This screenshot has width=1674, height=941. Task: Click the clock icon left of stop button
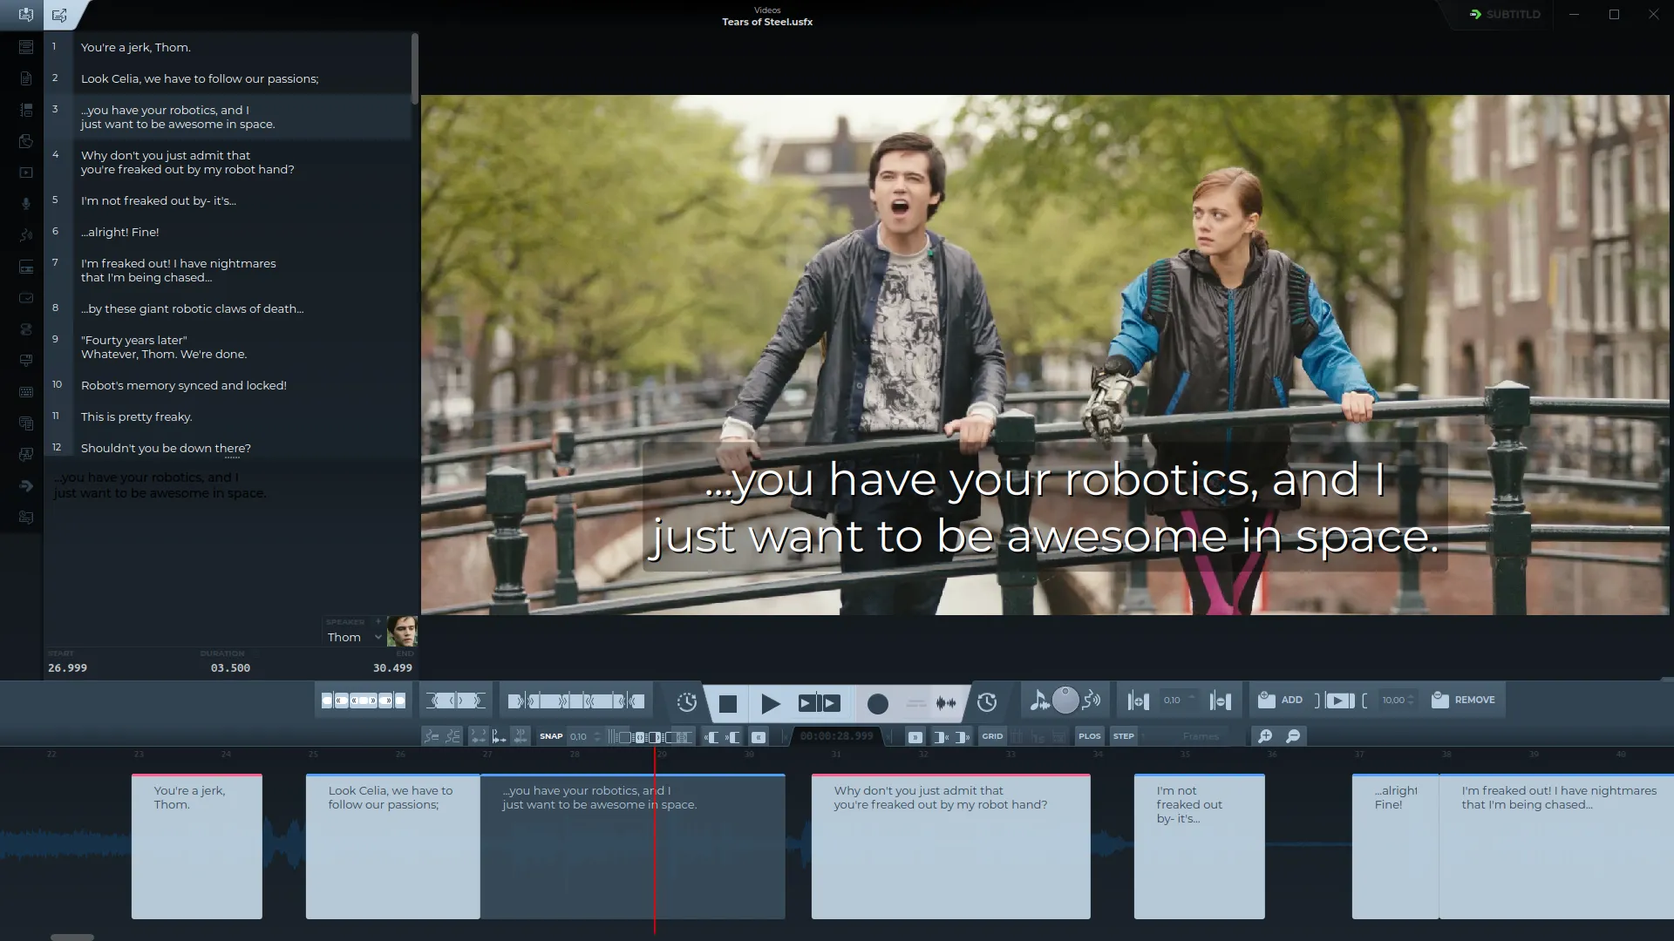click(x=687, y=702)
